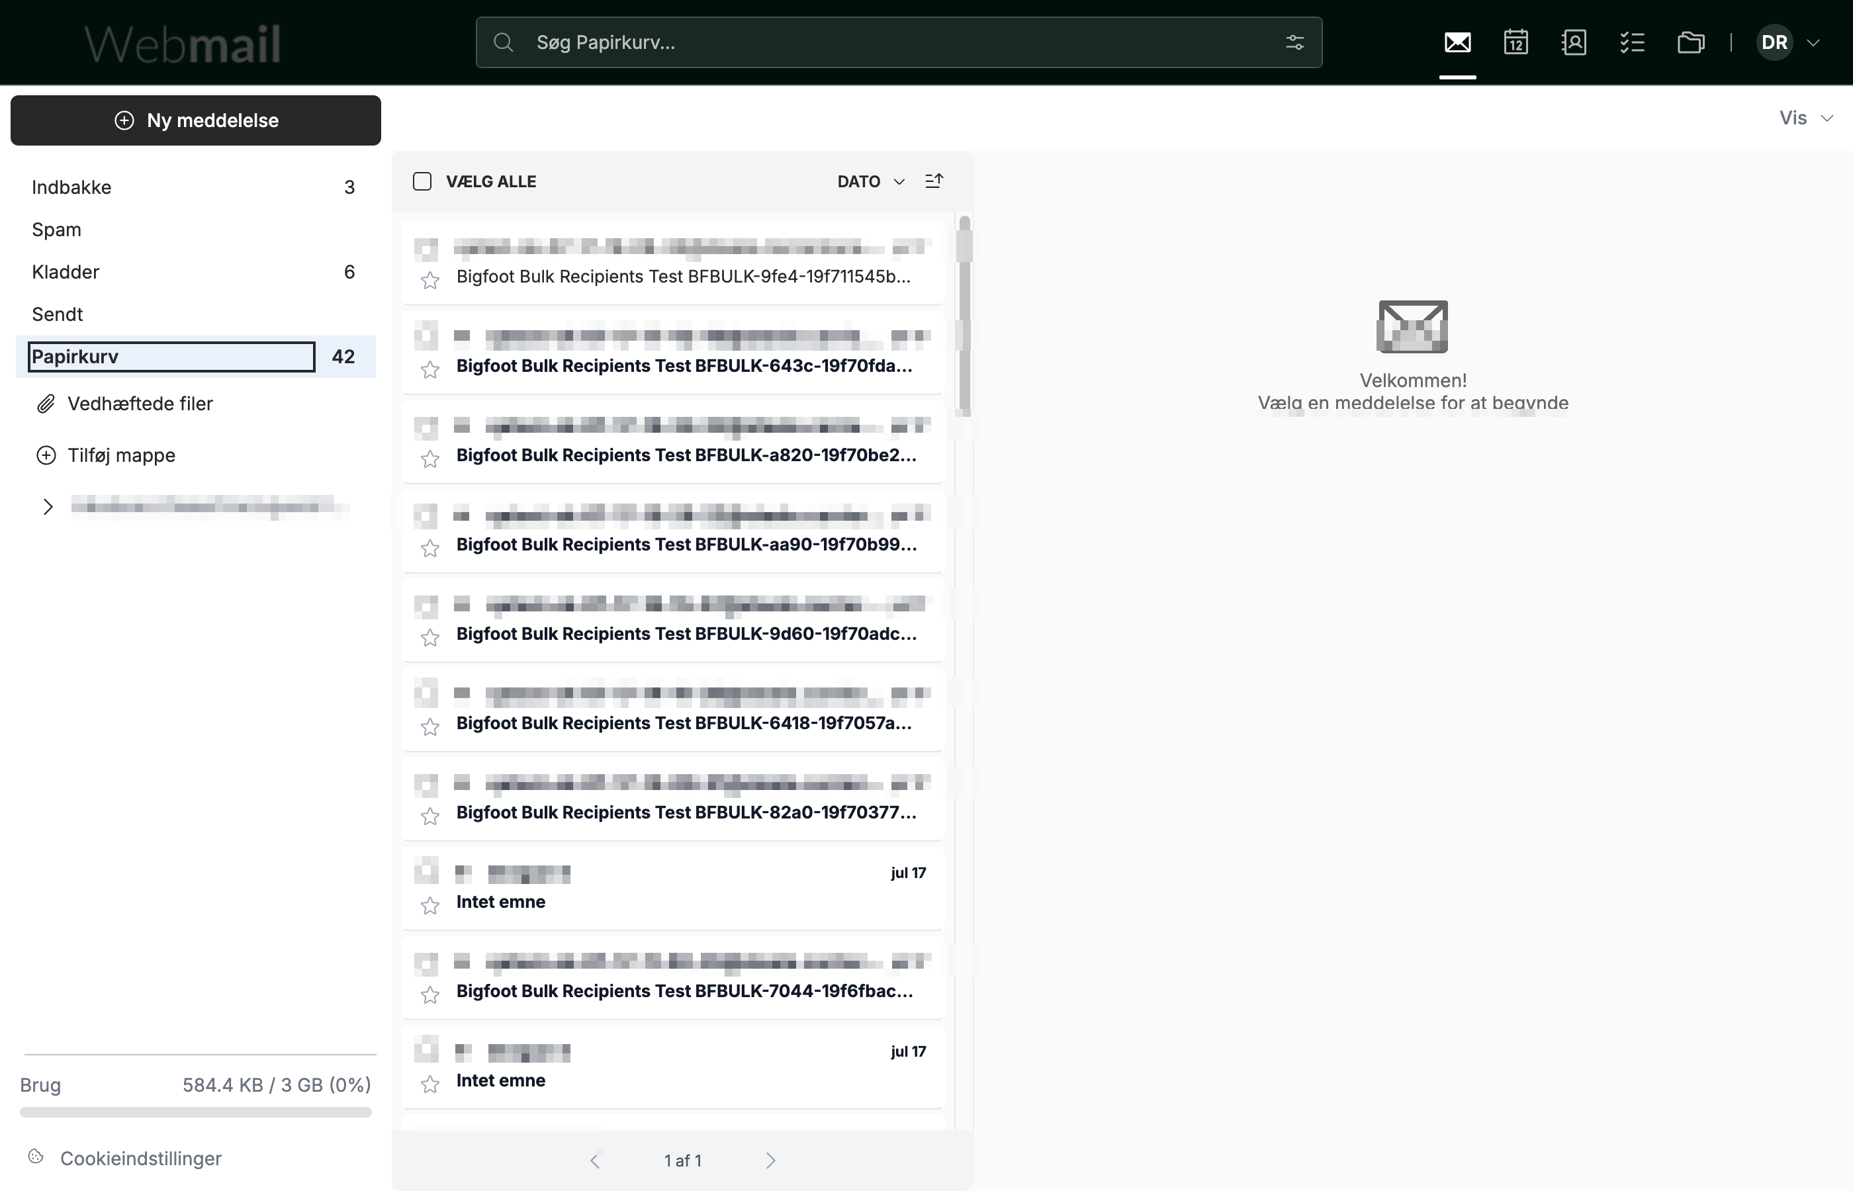Open the Vis view dropdown

(x=1806, y=118)
